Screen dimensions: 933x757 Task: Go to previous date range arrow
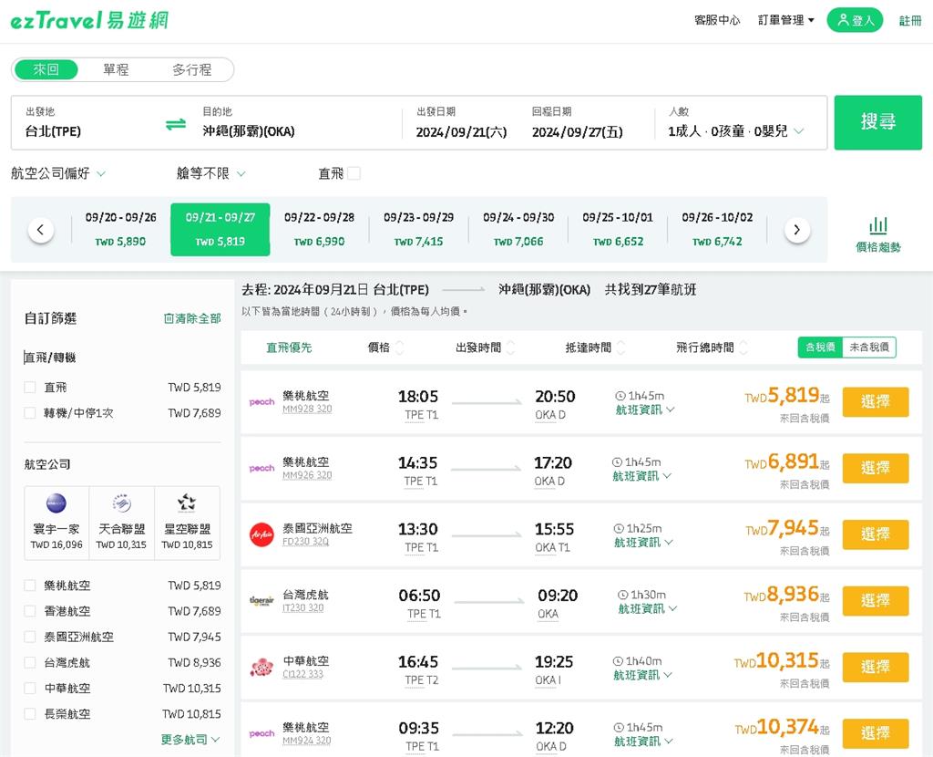tap(40, 230)
